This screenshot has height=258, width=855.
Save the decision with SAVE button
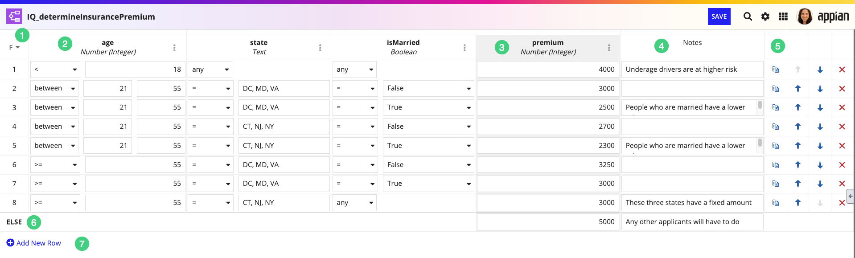719,16
